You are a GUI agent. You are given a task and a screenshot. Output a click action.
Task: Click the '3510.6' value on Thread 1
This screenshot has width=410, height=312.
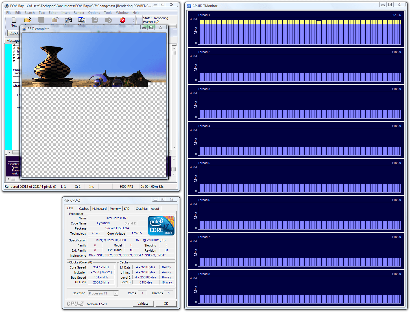tap(396, 15)
